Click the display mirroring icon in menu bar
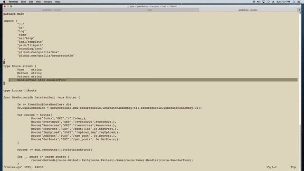Screen dimensions: 304x171 tap(264, 2)
